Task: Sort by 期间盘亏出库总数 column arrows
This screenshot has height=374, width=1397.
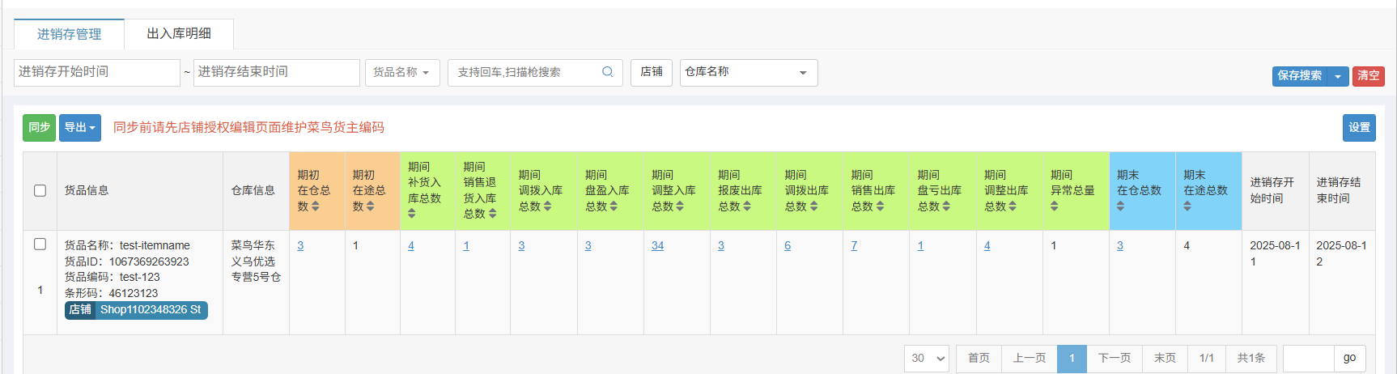Action: [x=946, y=206]
